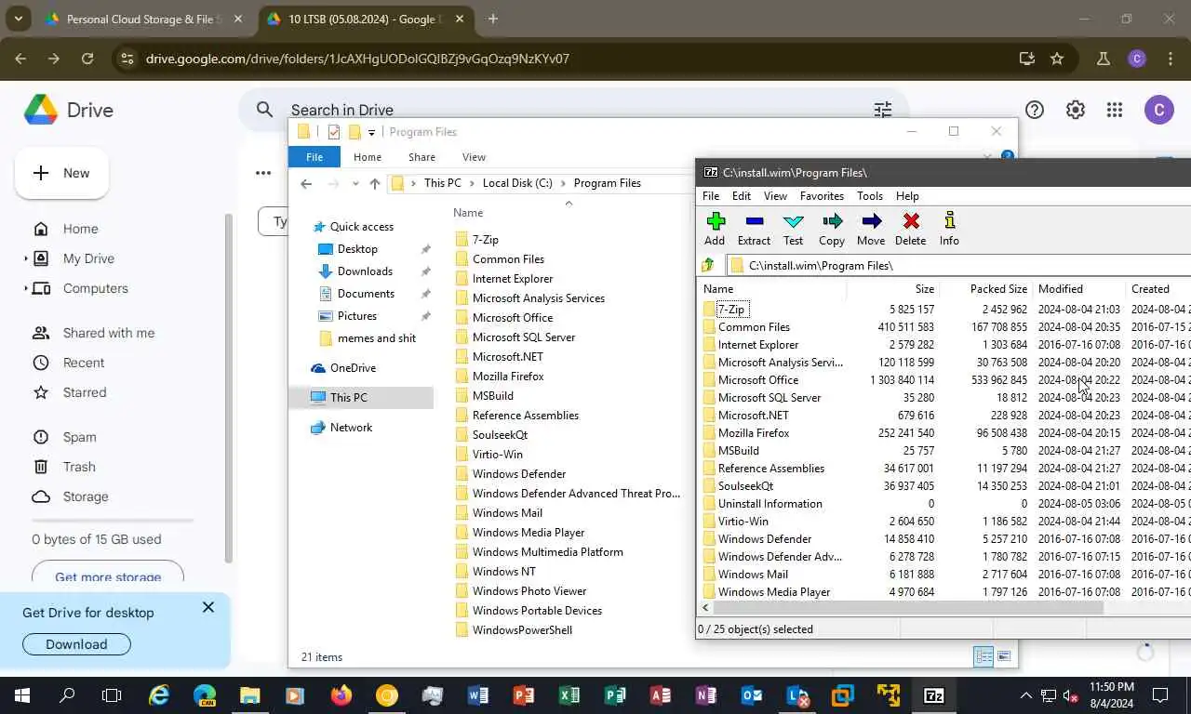Click the New button in Drive
Image resolution: width=1191 pixels, height=714 pixels.
click(61, 173)
